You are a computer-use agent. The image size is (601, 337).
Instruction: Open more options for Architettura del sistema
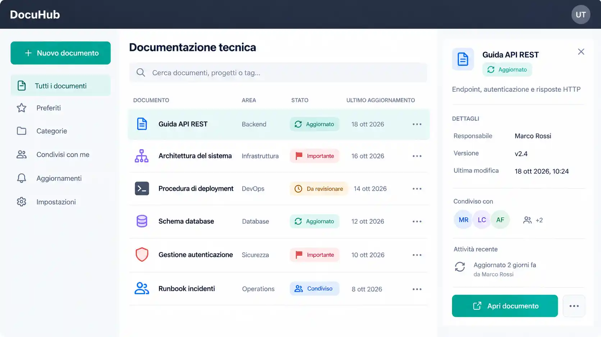point(417,156)
